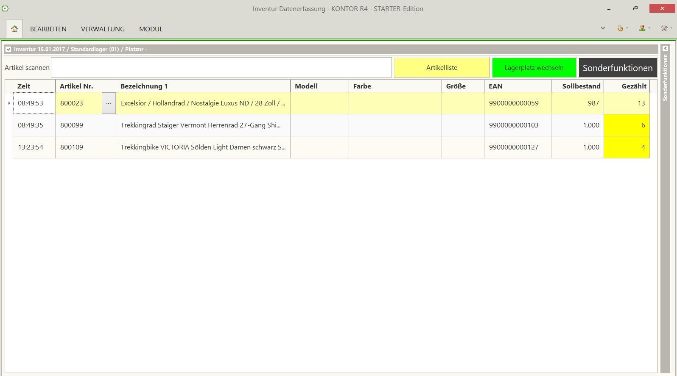Click the yellow Artikelliste button
The width and height of the screenshot is (677, 376).
coord(442,68)
